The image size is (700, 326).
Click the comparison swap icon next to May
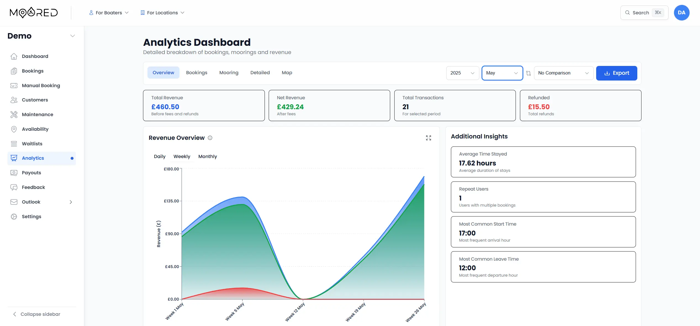pos(528,73)
